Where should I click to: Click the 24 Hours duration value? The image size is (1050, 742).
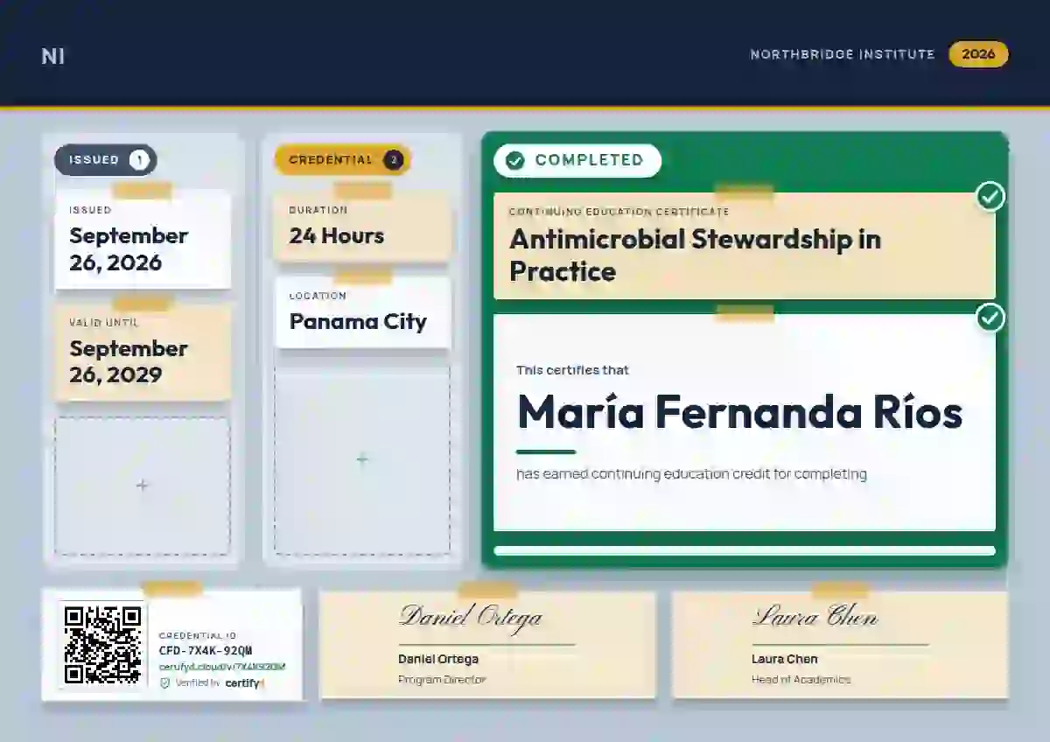[x=337, y=235]
